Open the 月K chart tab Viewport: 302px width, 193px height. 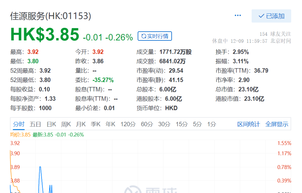click(x=81, y=124)
